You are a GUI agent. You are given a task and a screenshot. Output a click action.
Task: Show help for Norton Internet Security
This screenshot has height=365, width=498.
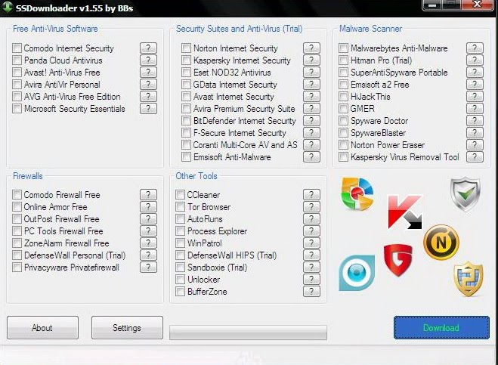311,48
